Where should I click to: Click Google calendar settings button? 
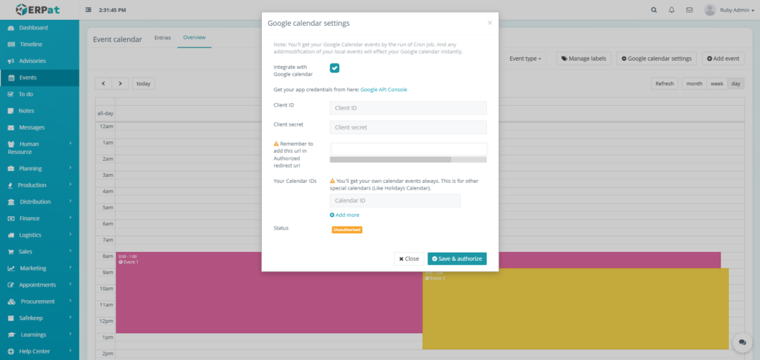(657, 59)
